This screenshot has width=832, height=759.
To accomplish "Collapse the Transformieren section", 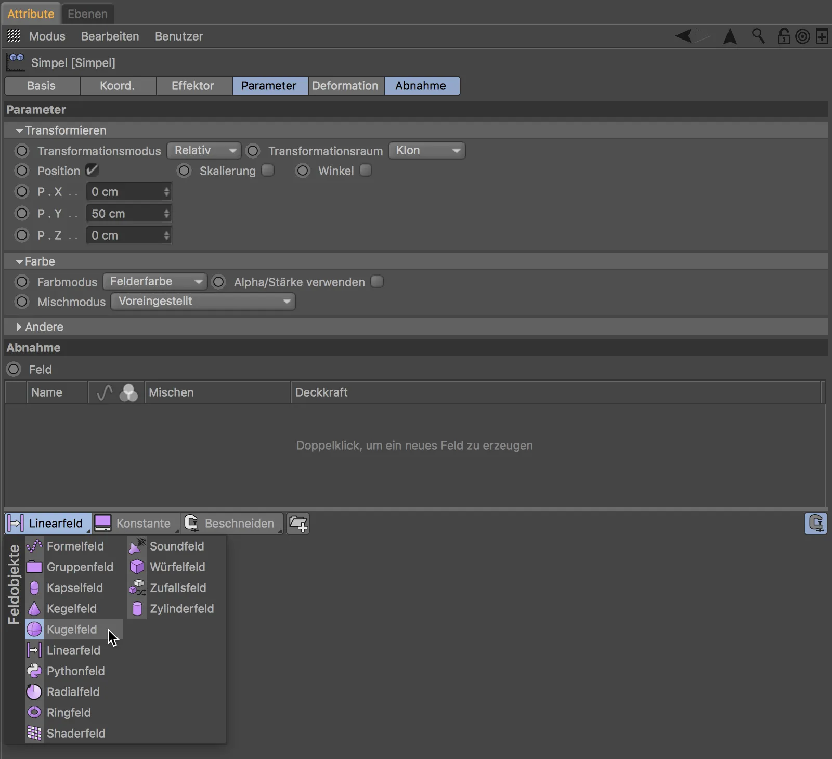I will 19,130.
